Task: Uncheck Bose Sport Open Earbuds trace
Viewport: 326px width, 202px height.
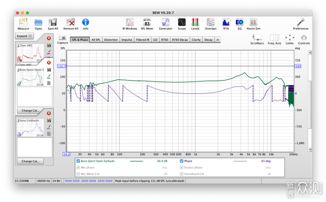Action: coord(78,161)
